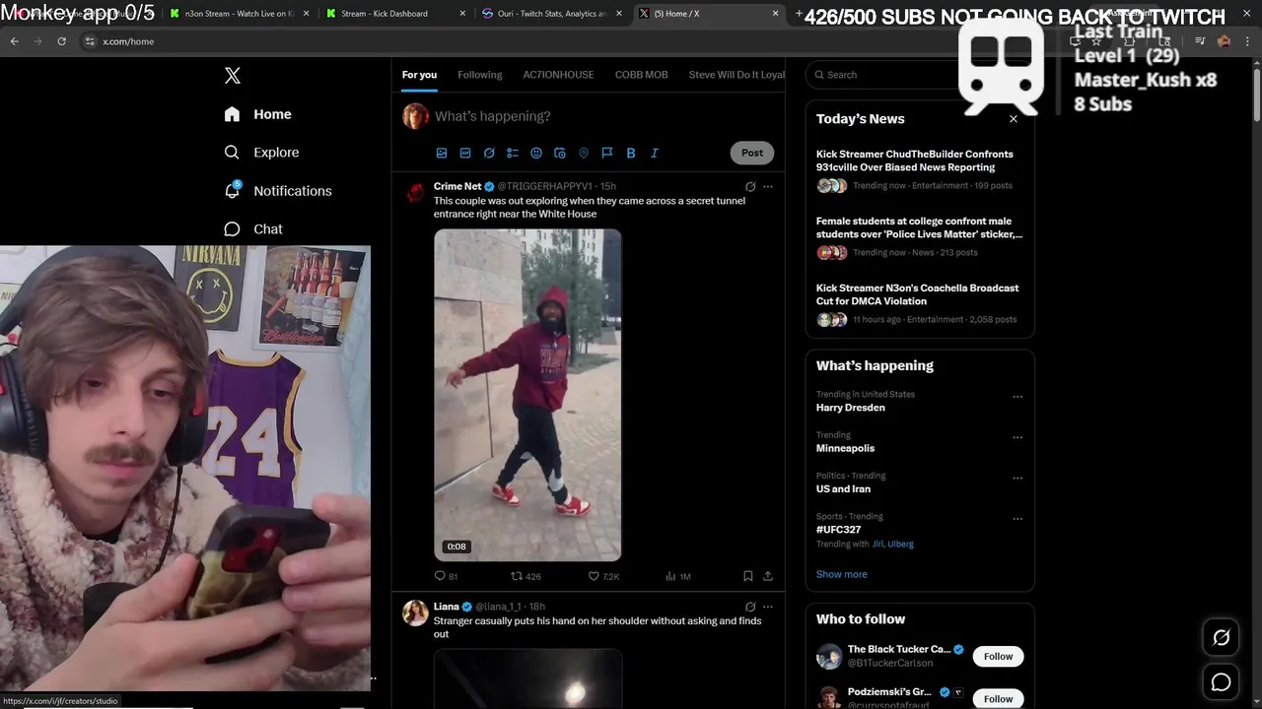Reload the page in browser toolbar

[x=61, y=41]
